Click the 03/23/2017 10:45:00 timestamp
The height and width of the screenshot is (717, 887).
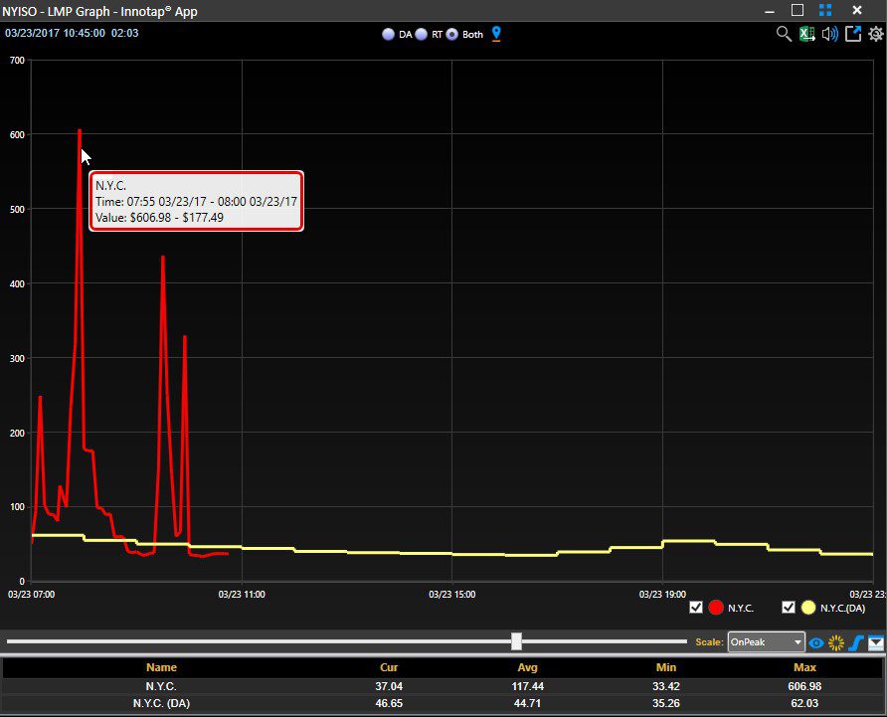(x=55, y=33)
